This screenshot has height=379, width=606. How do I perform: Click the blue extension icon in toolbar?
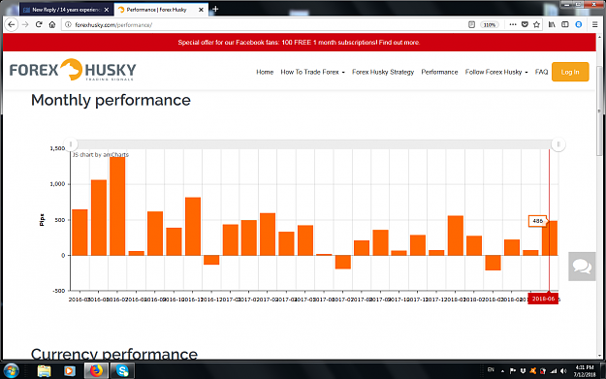pos(579,25)
